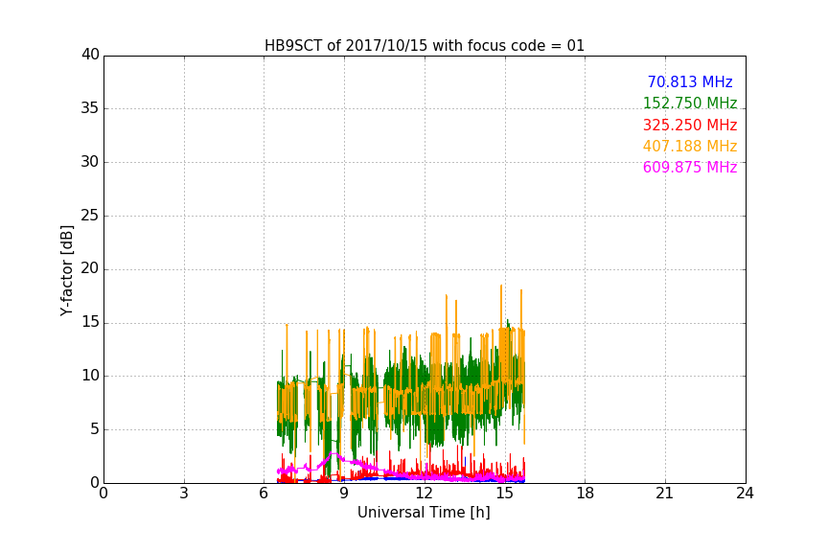The height and width of the screenshot is (552, 828).
Task: Click the 'Universal Time [h]' axis label
Action: (x=424, y=513)
